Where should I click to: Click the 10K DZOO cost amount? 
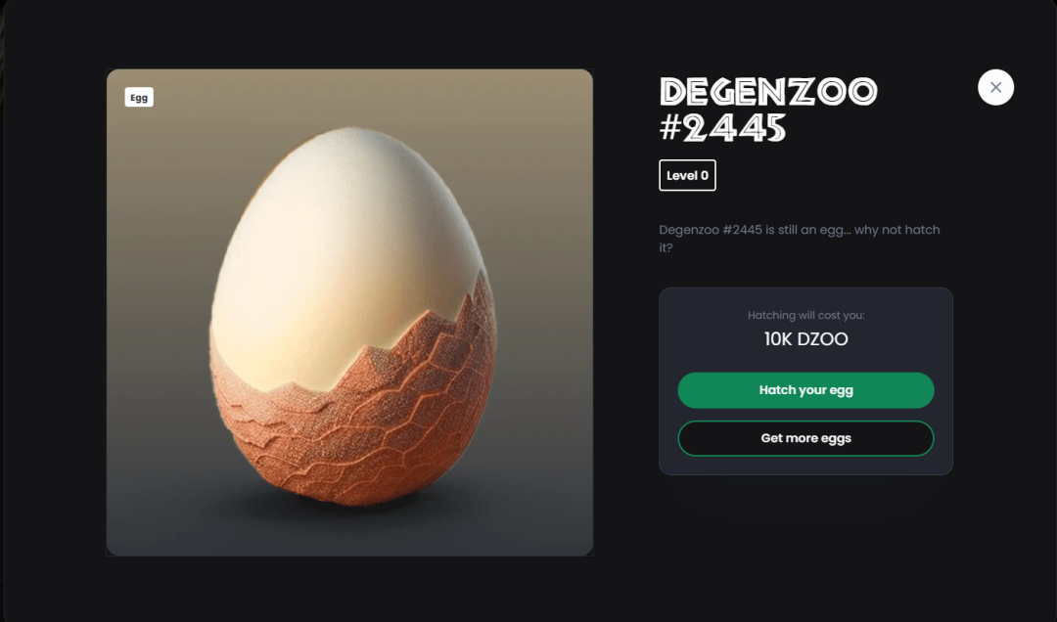805,339
